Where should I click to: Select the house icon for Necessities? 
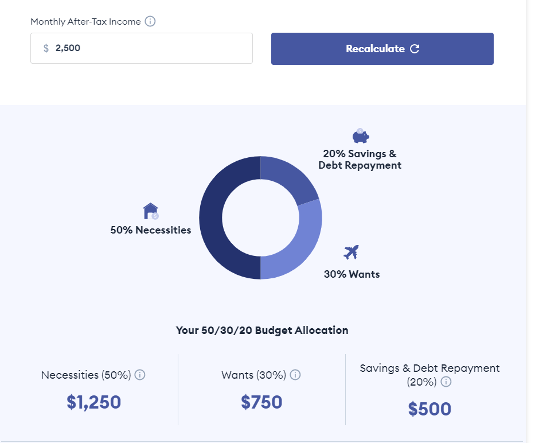click(x=151, y=211)
